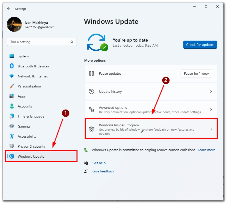The width and height of the screenshot is (228, 205).
Task: Click the Advanced options gears icon
Action: (91, 110)
